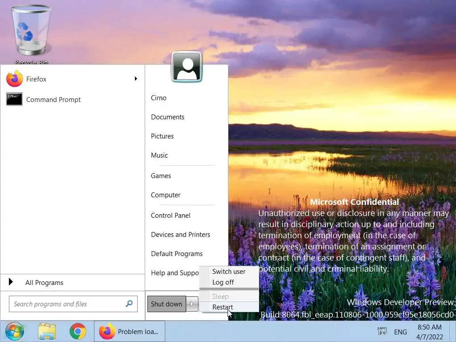Open Pictures from Start menu

pos(162,136)
